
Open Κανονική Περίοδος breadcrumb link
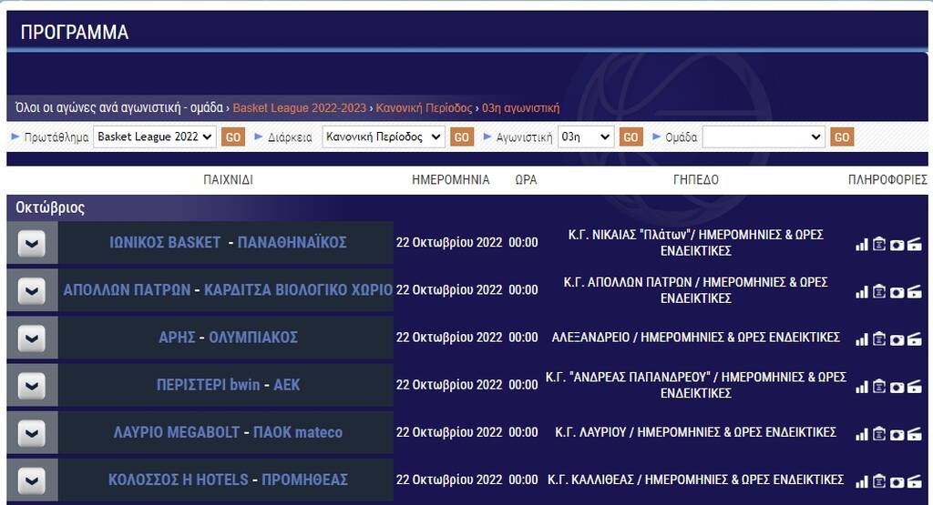[x=424, y=108]
